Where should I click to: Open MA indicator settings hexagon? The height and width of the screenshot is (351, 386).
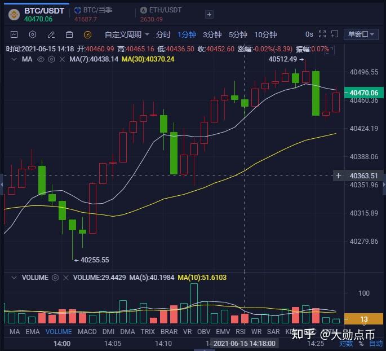click(51, 59)
